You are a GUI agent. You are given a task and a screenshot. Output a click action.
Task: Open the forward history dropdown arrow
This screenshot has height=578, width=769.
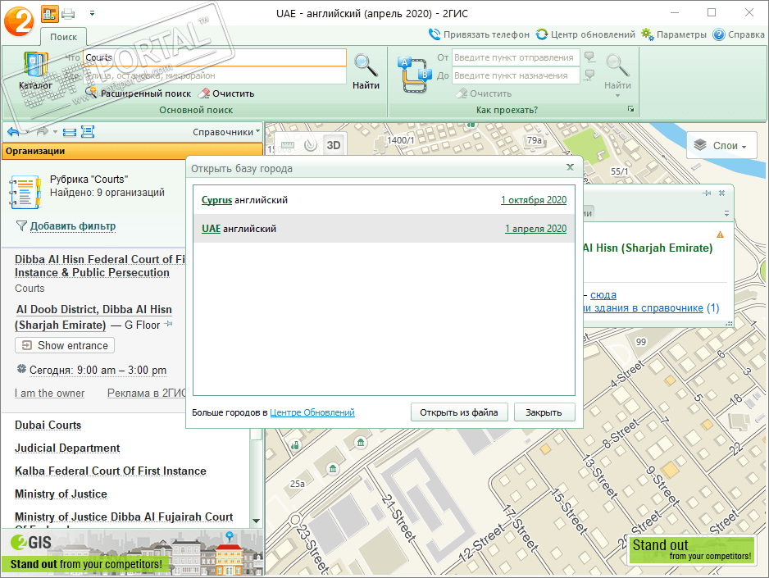tap(55, 132)
